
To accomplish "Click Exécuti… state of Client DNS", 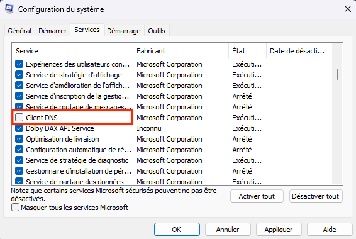I will point(247,118).
